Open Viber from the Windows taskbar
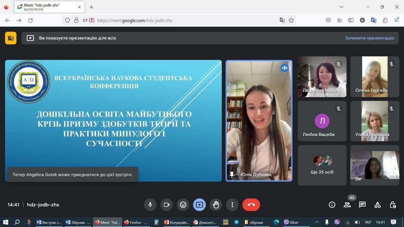This screenshot has height=227, width=404. click(292, 222)
